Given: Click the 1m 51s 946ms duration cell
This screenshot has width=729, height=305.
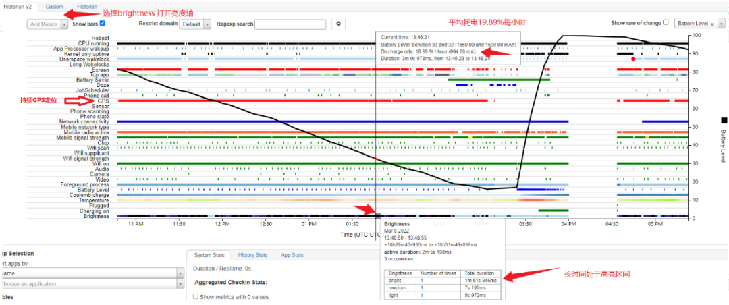Looking at the screenshot, I should [481, 280].
